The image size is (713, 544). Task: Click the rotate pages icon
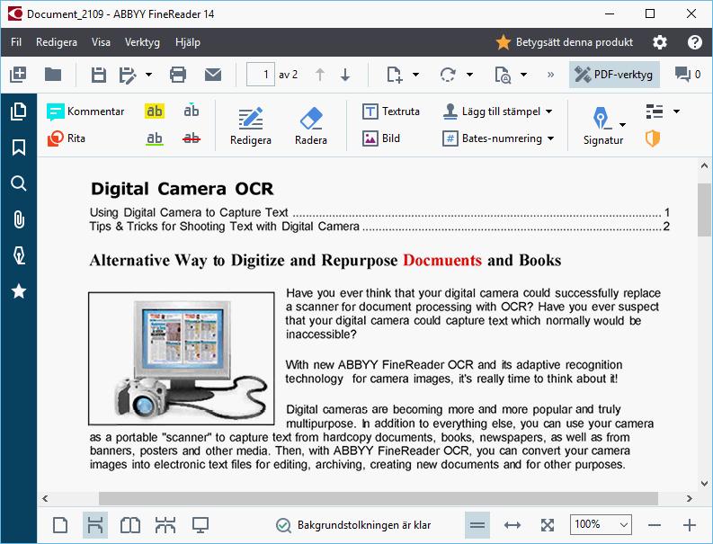(x=448, y=75)
